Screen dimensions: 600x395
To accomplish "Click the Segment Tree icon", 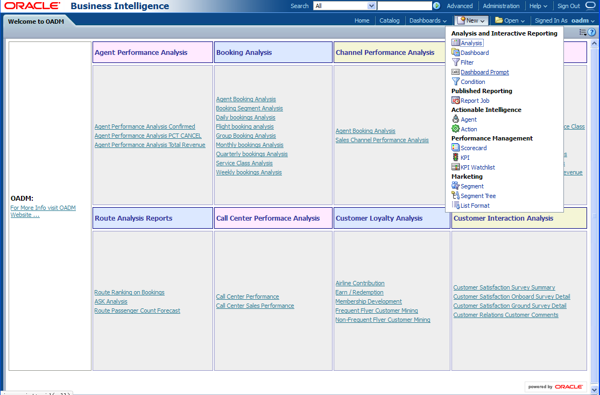I will 455,196.
